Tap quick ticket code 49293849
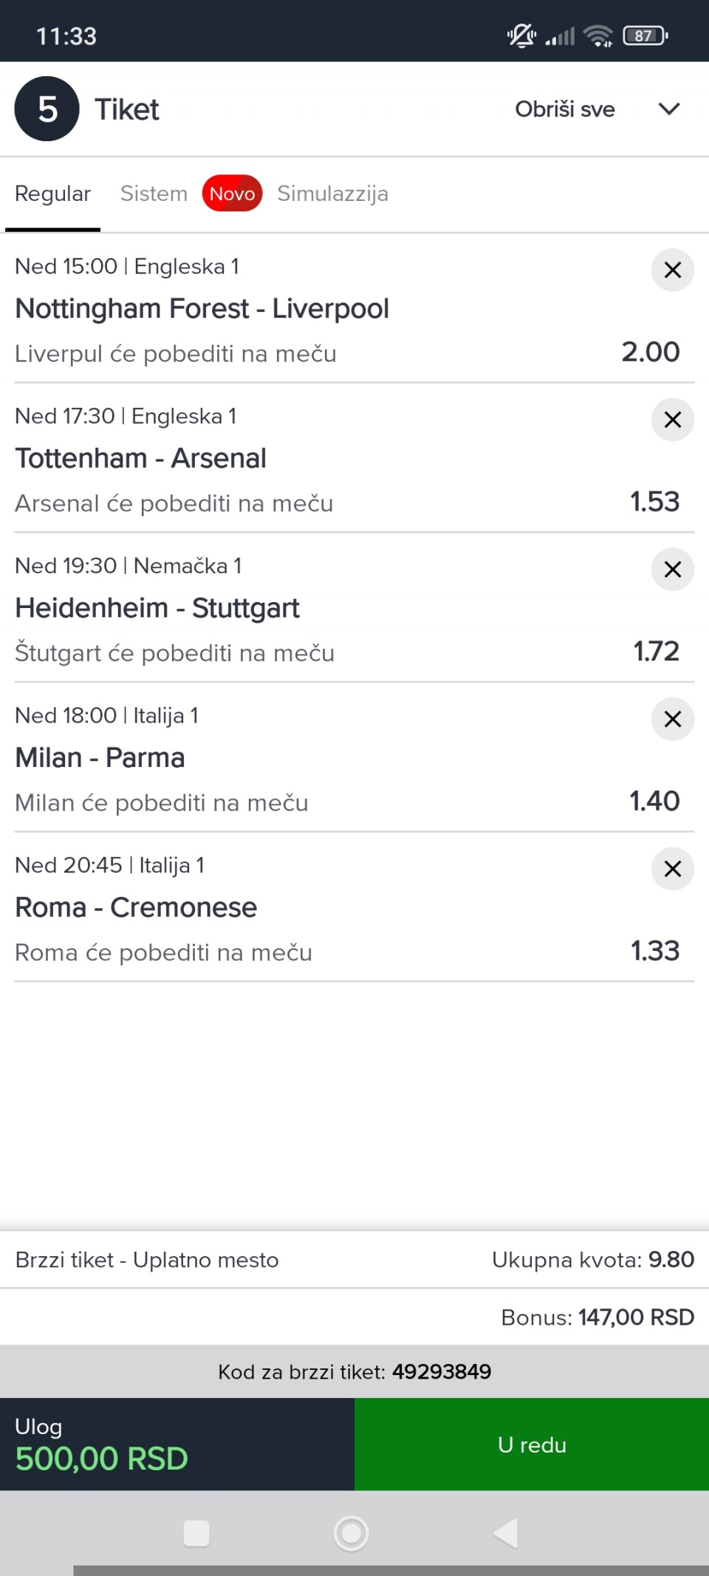The width and height of the screenshot is (709, 1576). (441, 1372)
